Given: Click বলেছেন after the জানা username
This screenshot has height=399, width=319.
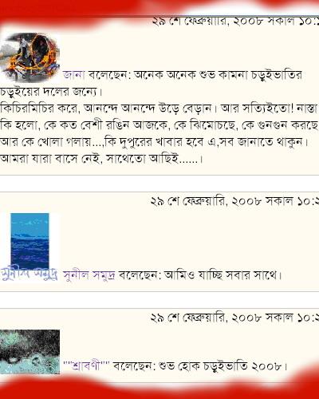Looking at the screenshot, I should (110, 75).
